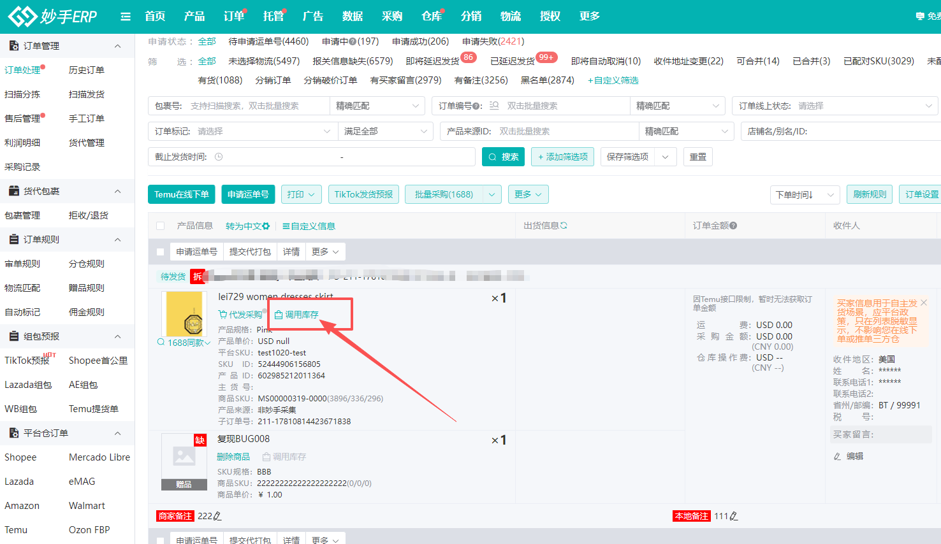Screen dimensions: 941x544
Task: Click the refresh icon next to 出货信息
Action: [564, 225]
